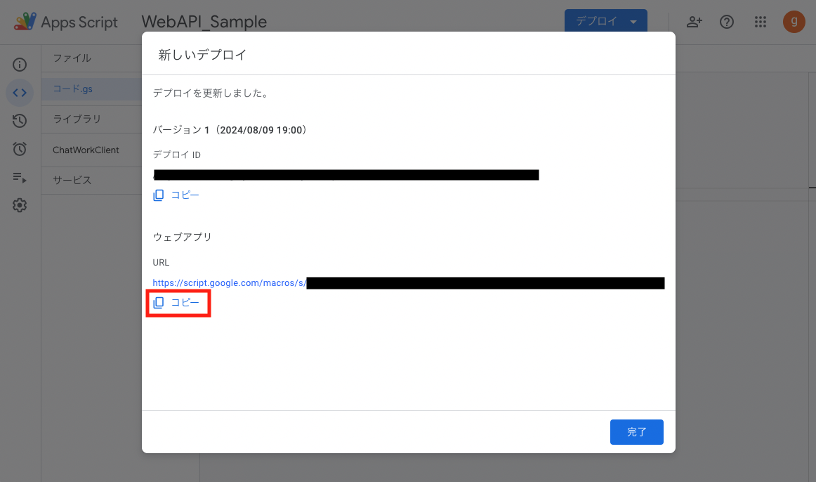Open the project Overview panel
Viewport: 816px width, 482px height.
tap(20, 64)
